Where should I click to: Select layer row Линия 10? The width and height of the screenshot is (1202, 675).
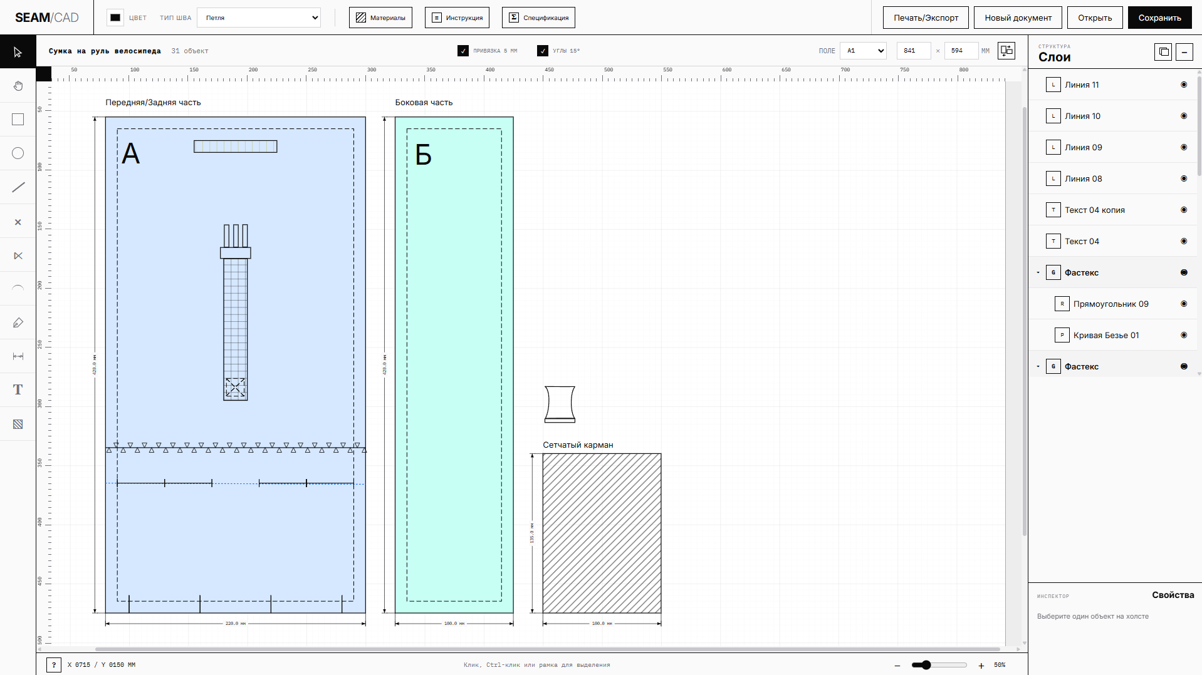pos(1112,116)
